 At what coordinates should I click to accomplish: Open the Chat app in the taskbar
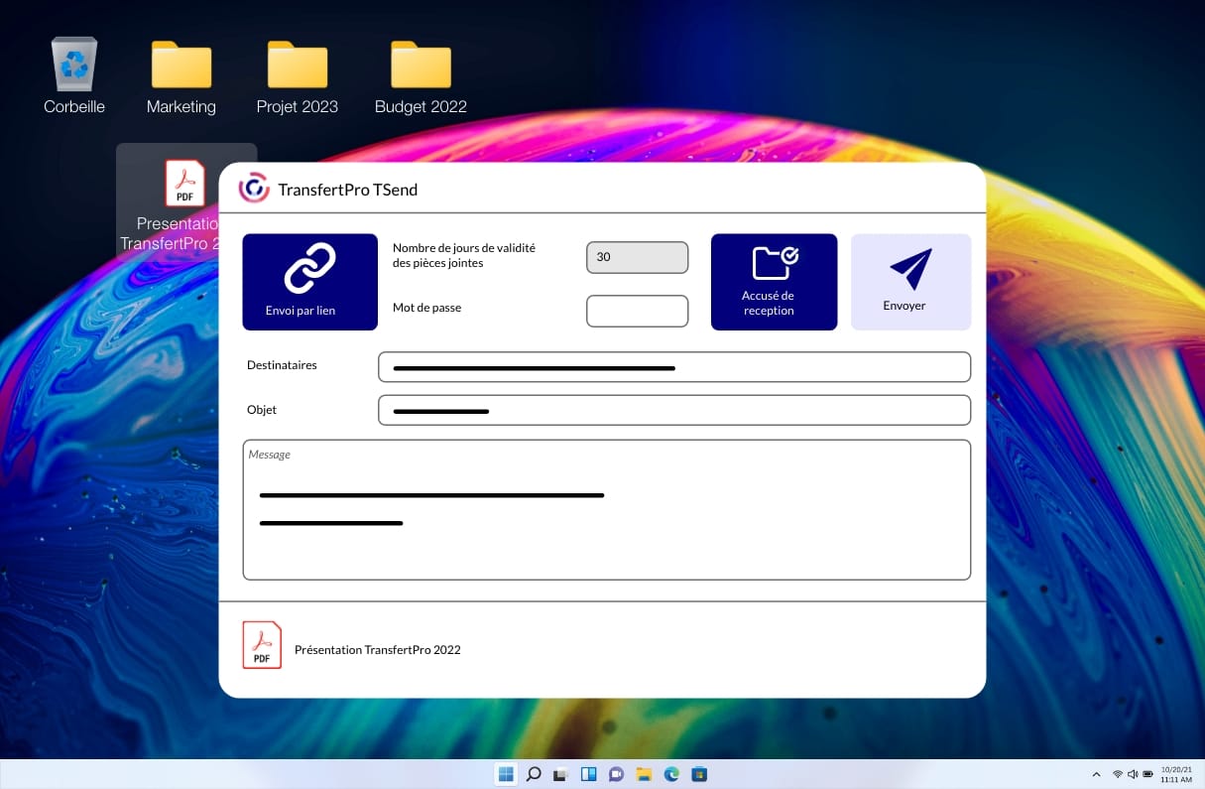[x=616, y=774]
